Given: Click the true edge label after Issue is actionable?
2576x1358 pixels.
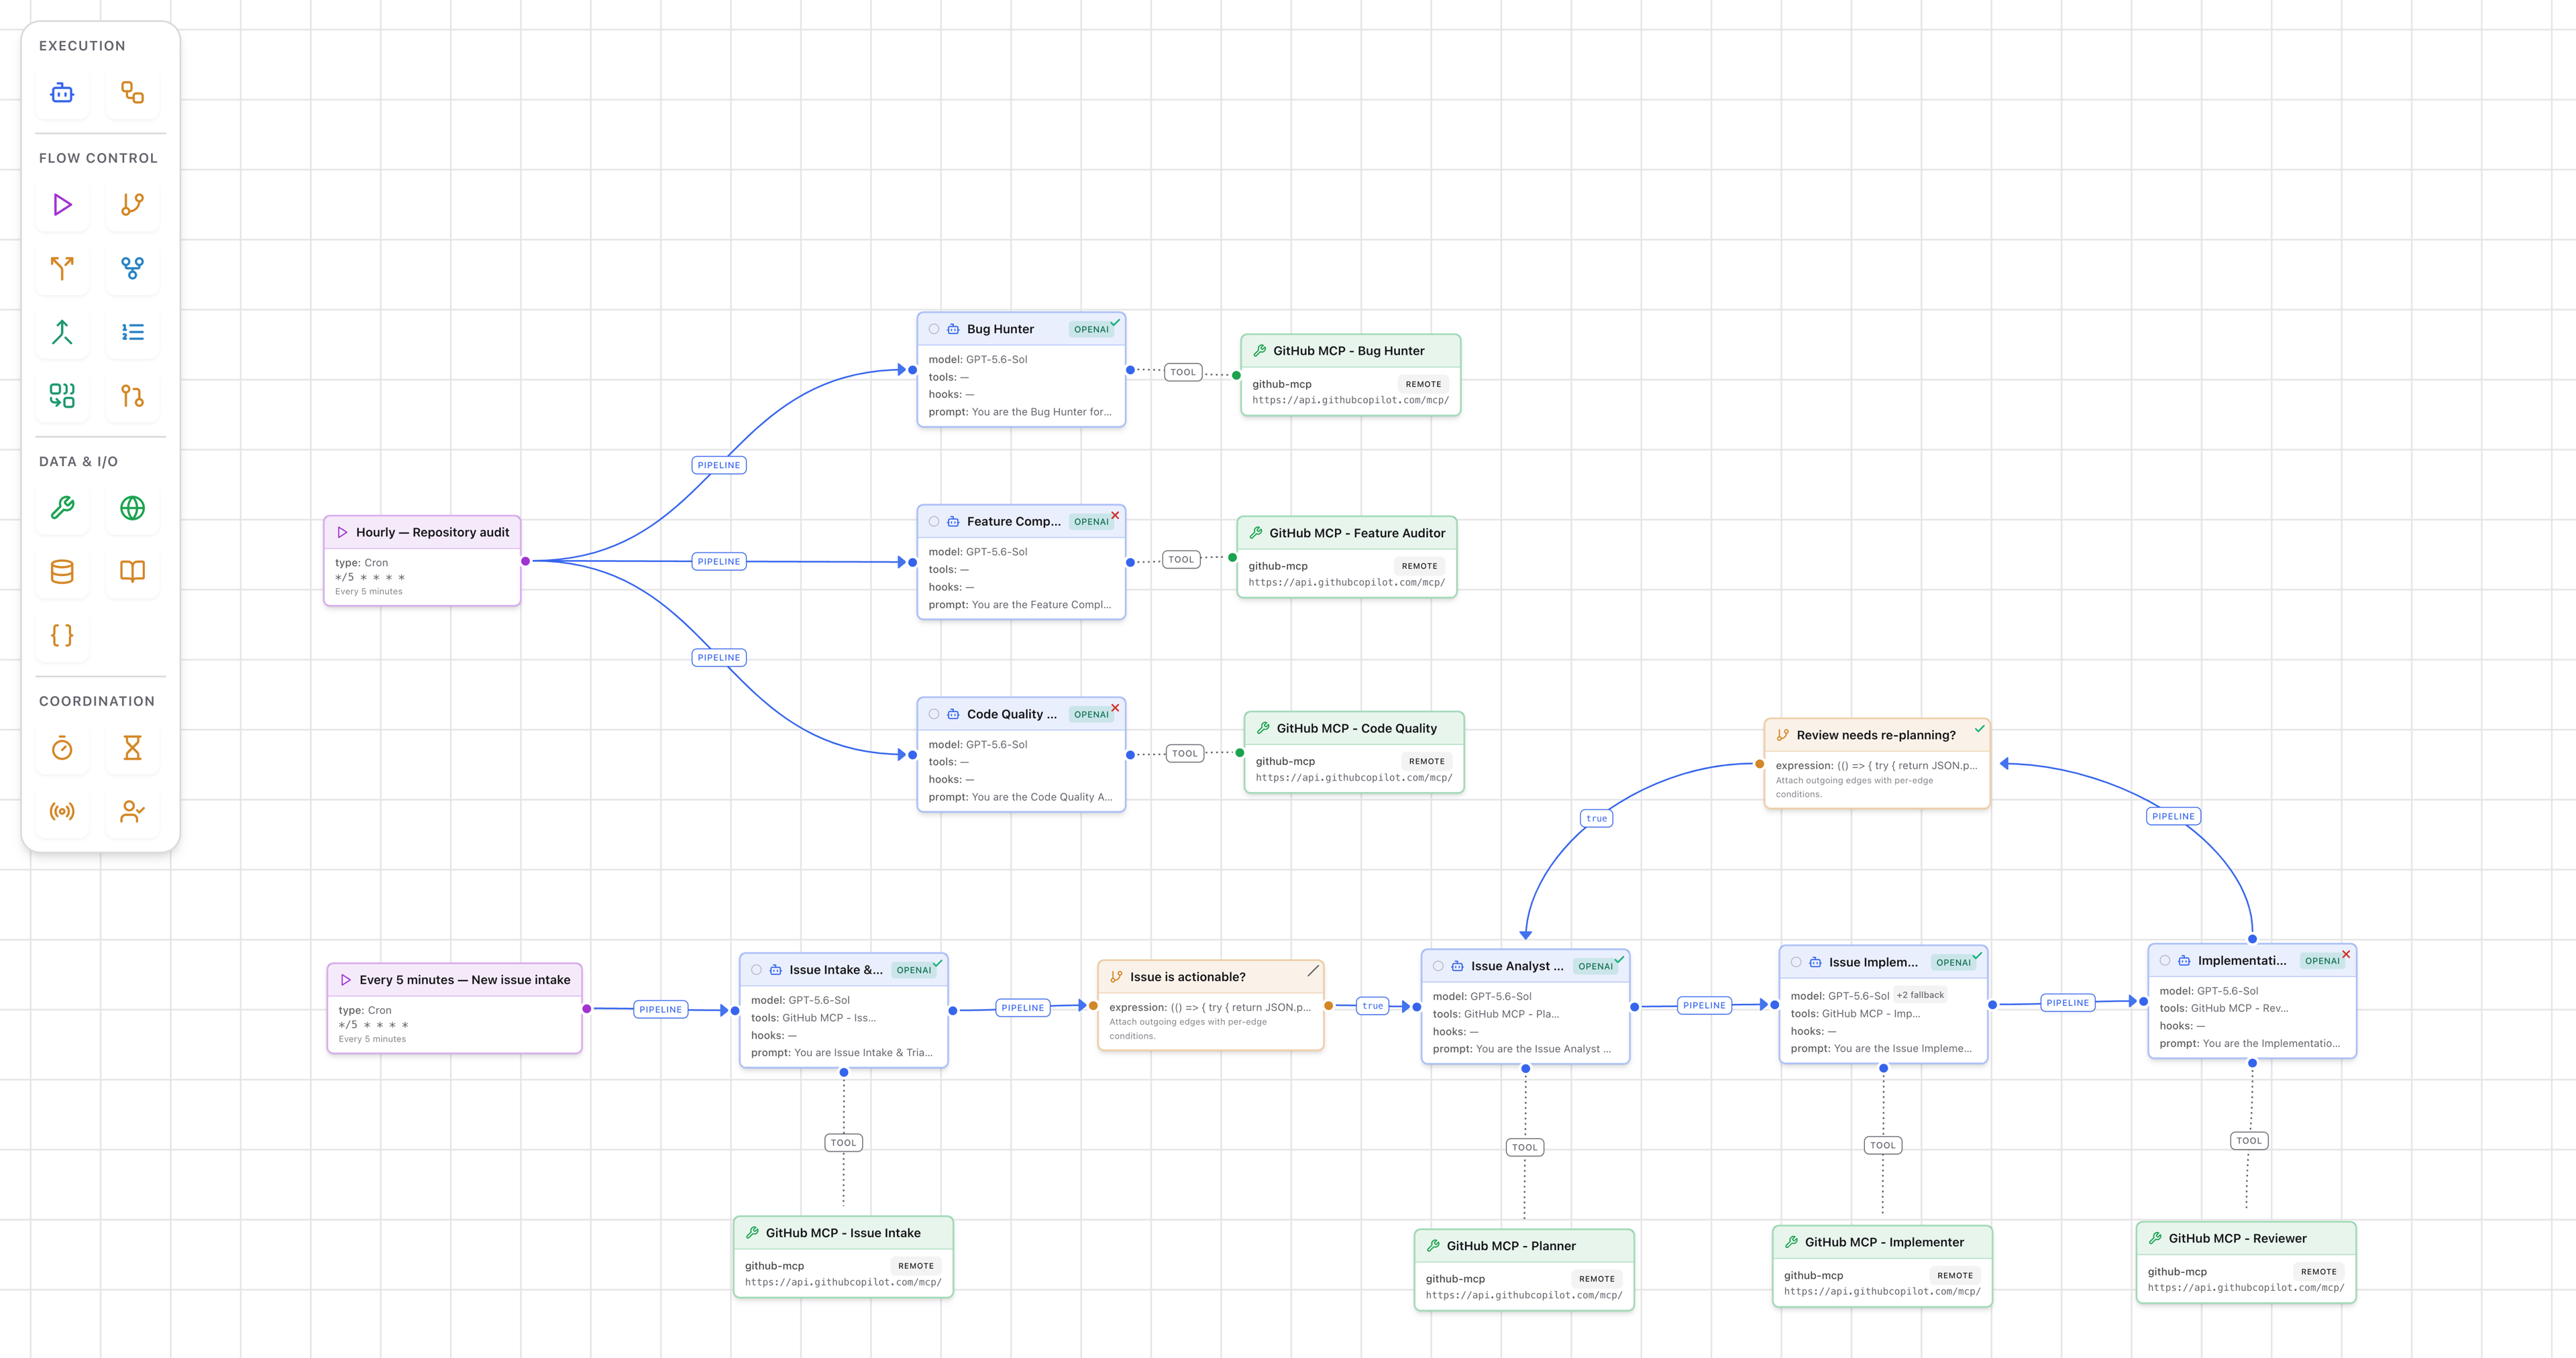Looking at the screenshot, I should click(1373, 1006).
